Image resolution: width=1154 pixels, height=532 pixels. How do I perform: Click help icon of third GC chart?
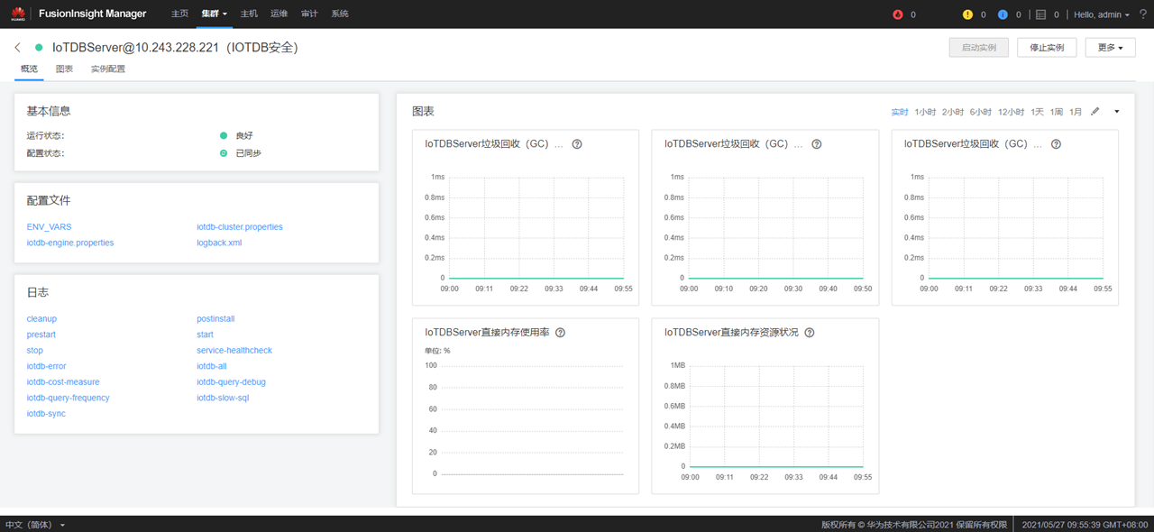point(1057,144)
